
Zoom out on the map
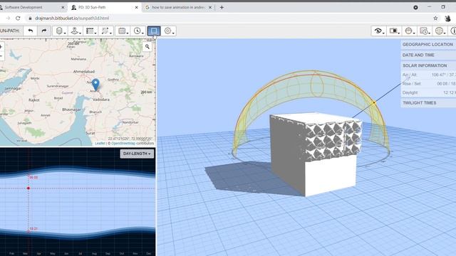point(1,55)
